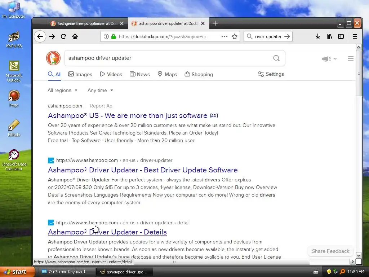Click the orange magnifier tray icon
The image size is (369, 277).
pyautogui.click(x=342, y=272)
